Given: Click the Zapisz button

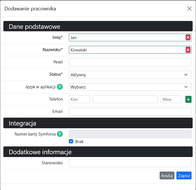Looking at the screenshot, I should (184, 175).
